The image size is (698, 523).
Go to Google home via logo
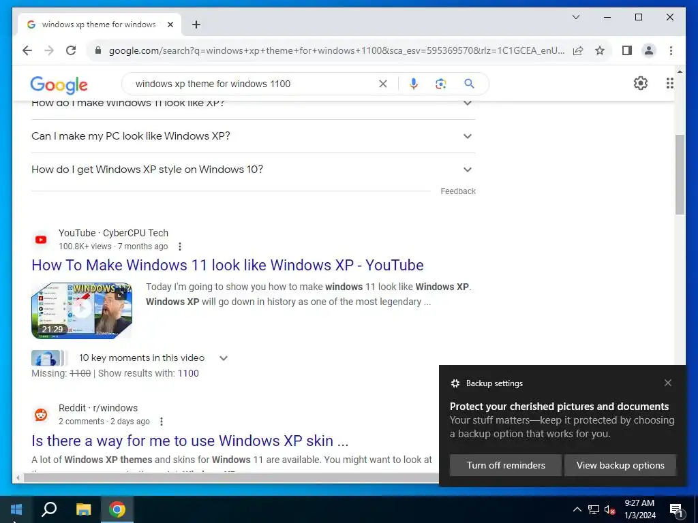(x=59, y=84)
